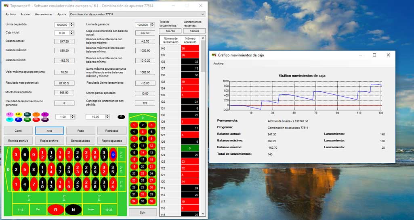The image size is (414, 220).
Task: Click the Límite de pérdida spinner arrows
Action: (x=72, y=25)
